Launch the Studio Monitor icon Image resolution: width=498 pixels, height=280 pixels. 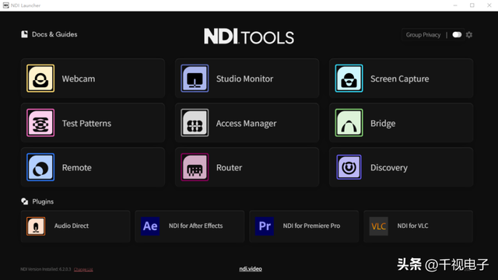(x=195, y=79)
